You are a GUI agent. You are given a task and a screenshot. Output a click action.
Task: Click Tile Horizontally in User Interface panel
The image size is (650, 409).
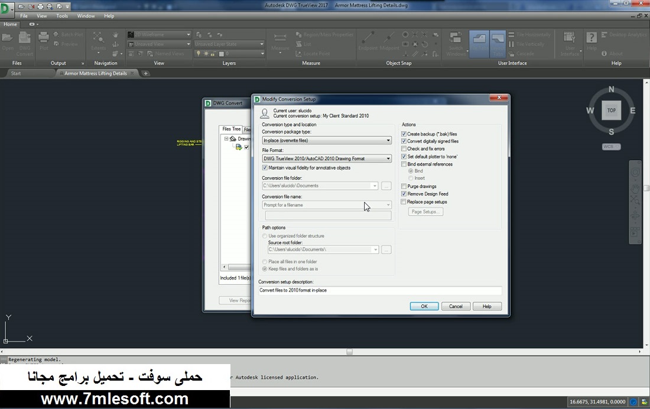point(529,34)
